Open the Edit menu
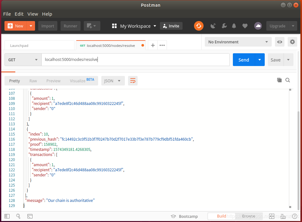302x222 pixels. pyautogui.click(x=19, y=14)
